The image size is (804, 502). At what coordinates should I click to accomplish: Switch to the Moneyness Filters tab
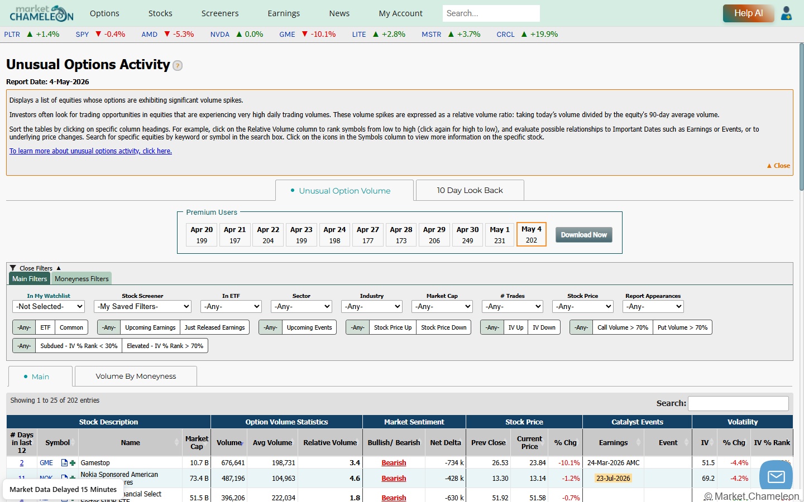tap(82, 278)
